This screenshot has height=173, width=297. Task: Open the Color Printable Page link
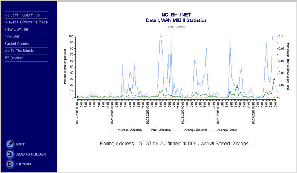[x=22, y=15]
